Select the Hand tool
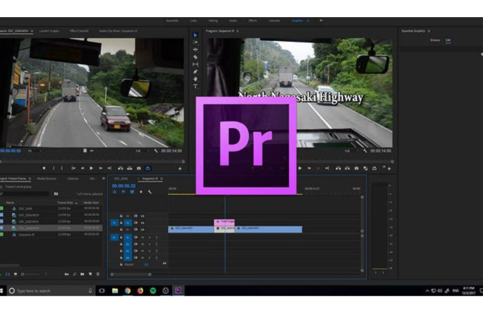Image resolution: width=483 pixels, height=322 pixels. coord(195,79)
